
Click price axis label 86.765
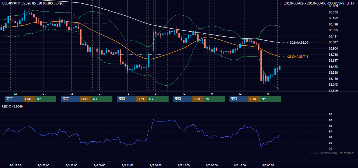[333, 12]
